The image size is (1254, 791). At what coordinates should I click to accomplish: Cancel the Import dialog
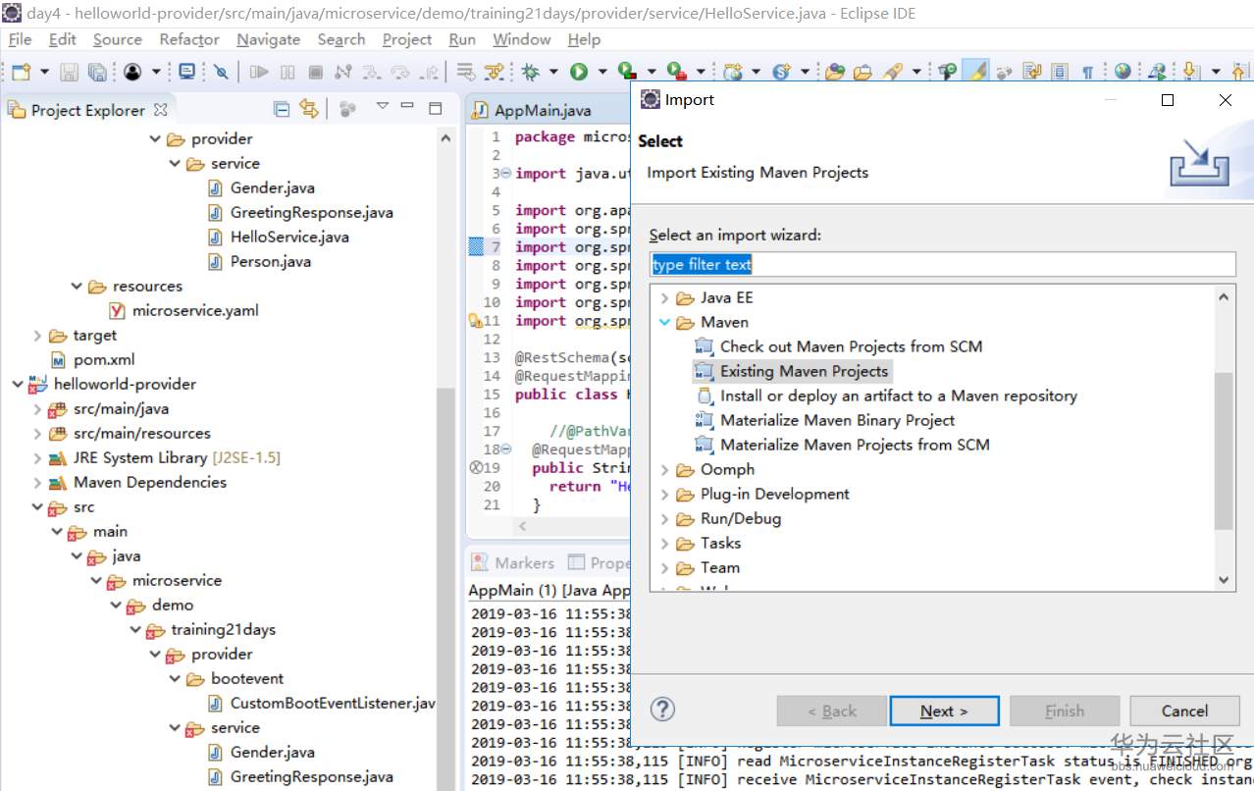point(1184,711)
